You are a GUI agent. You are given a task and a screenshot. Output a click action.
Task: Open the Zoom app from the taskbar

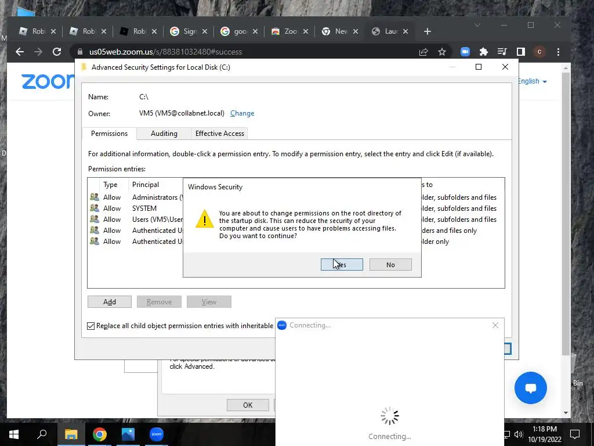157,434
